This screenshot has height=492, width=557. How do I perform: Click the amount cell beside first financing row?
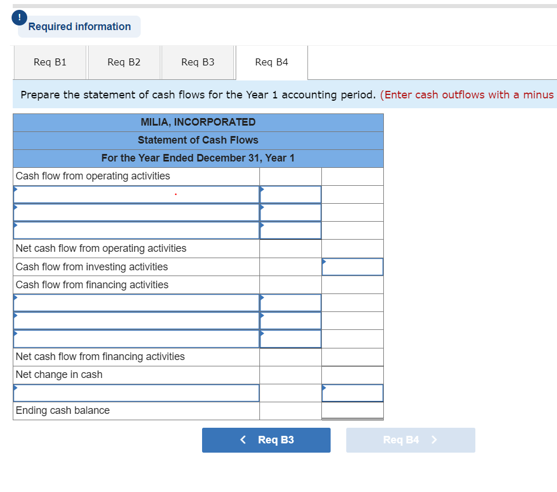coord(290,302)
